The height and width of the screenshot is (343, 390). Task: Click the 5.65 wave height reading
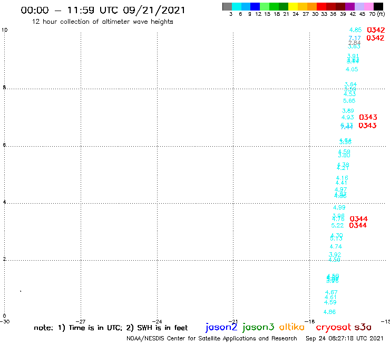click(349, 101)
